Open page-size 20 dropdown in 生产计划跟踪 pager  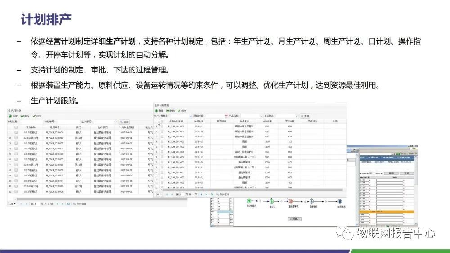tap(159, 194)
